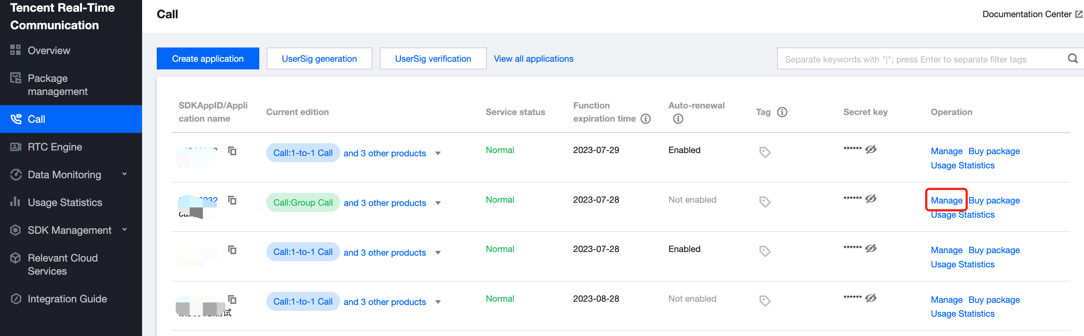Open UserSig verification tool
The width and height of the screenshot is (1084, 336).
click(433, 59)
